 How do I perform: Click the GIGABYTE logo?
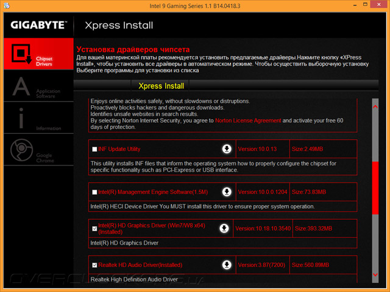tap(38, 25)
